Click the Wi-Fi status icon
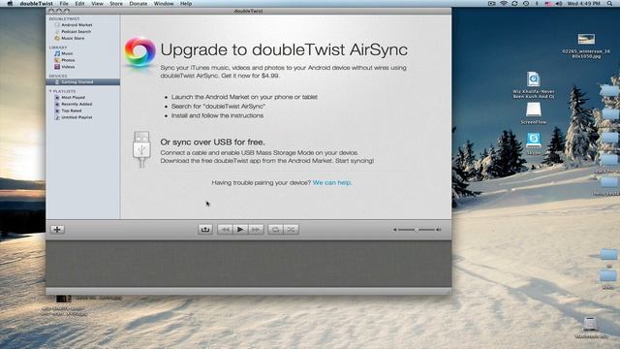The image size is (620, 349). click(x=504, y=4)
